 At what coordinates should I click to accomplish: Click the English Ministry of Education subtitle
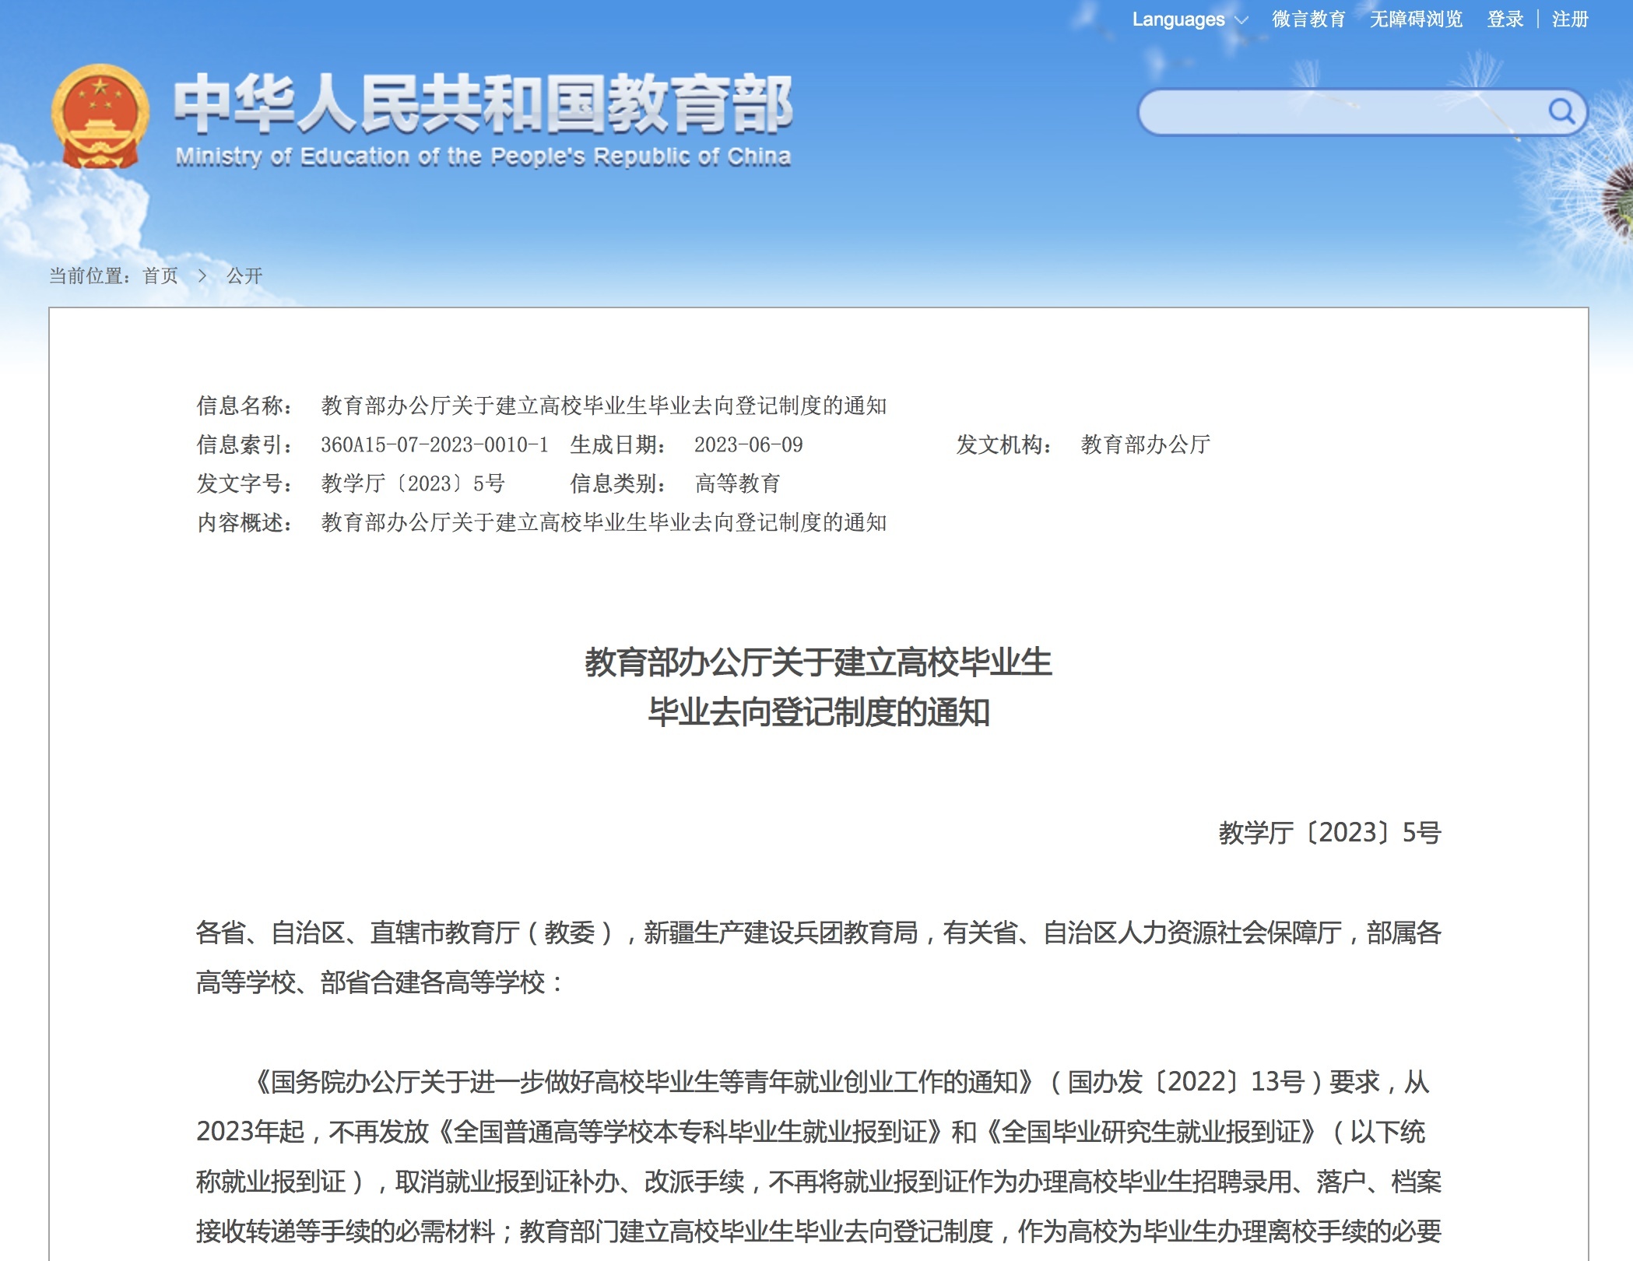pyautogui.click(x=483, y=157)
